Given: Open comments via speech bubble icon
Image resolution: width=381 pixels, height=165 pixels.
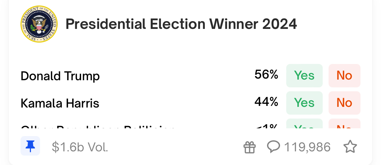Looking at the screenshot, I should point(274,147).
